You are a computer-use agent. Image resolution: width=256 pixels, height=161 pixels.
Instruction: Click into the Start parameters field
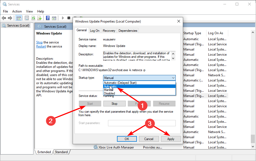142,123
